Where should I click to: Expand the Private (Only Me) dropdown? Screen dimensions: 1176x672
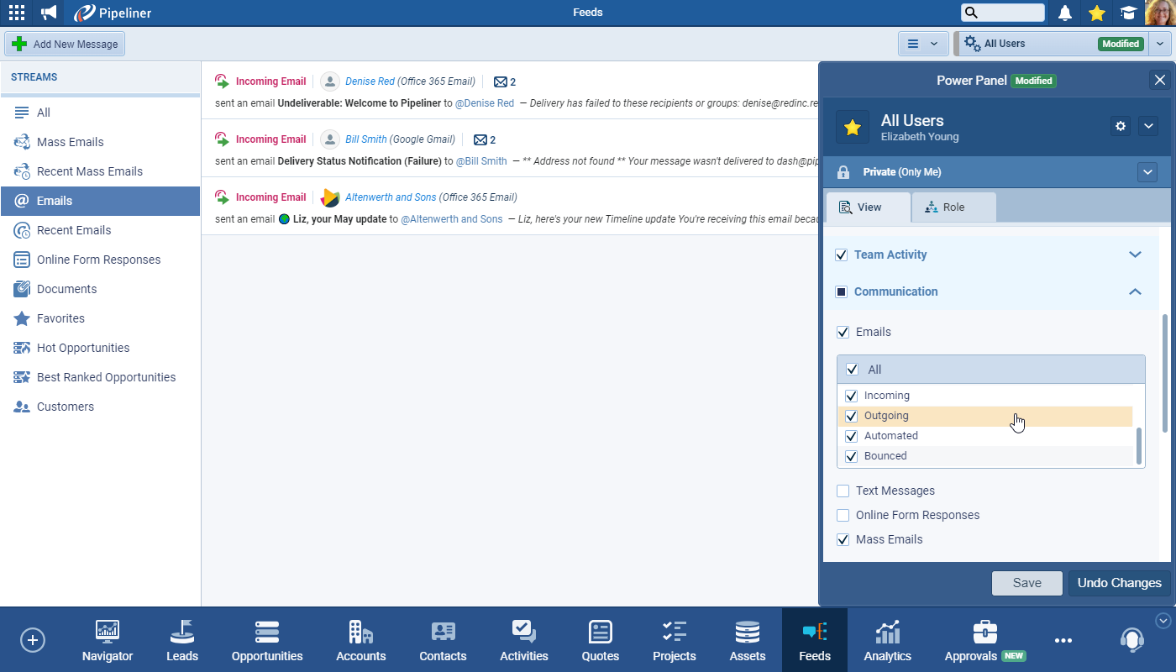tap(1147, 172)
